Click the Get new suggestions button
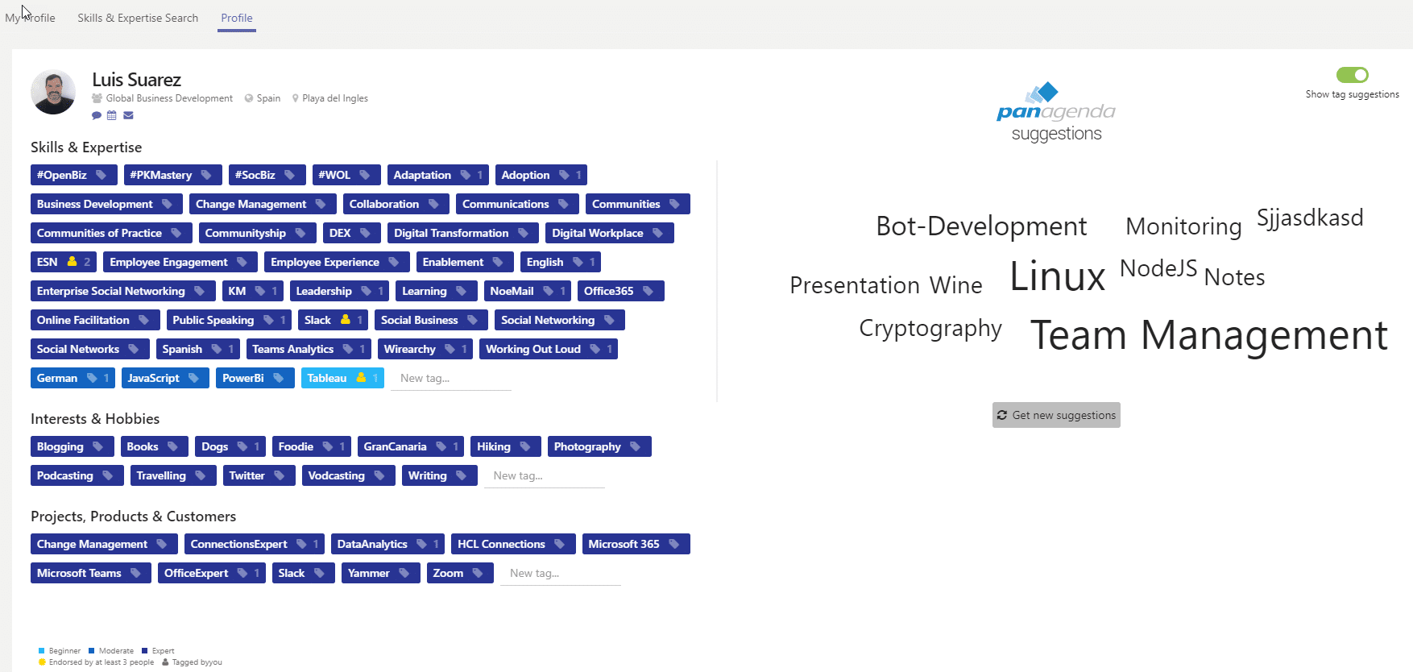Viewport: 1413px width, 672px height. pos(1056,415)
